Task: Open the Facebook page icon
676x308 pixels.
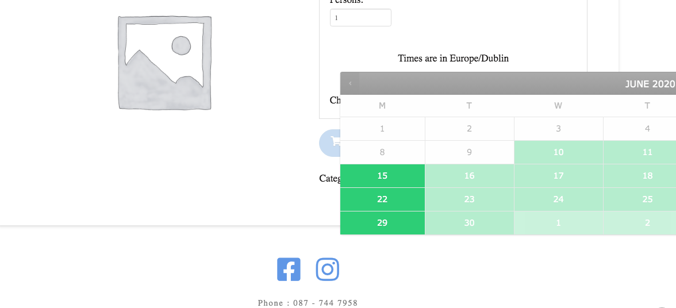Action: click(289, 269)
